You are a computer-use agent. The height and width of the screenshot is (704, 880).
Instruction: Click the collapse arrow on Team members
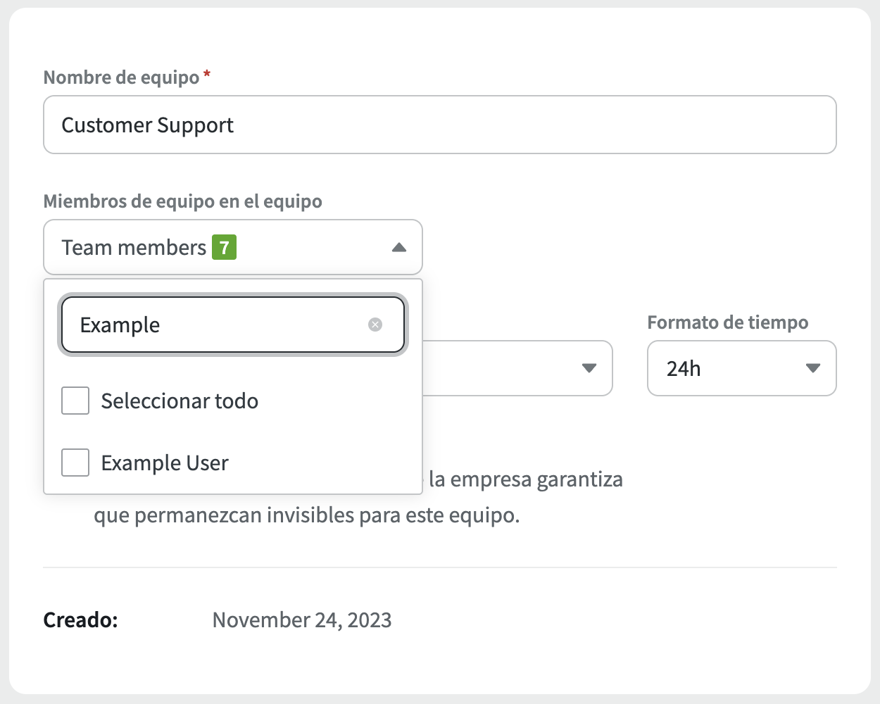[x=399, y=247]
